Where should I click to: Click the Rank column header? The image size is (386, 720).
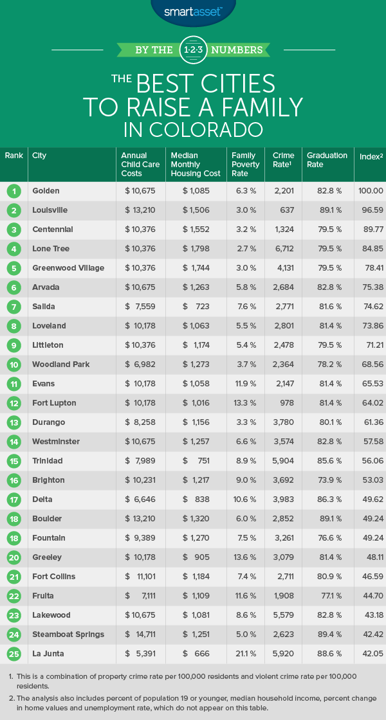14,156
